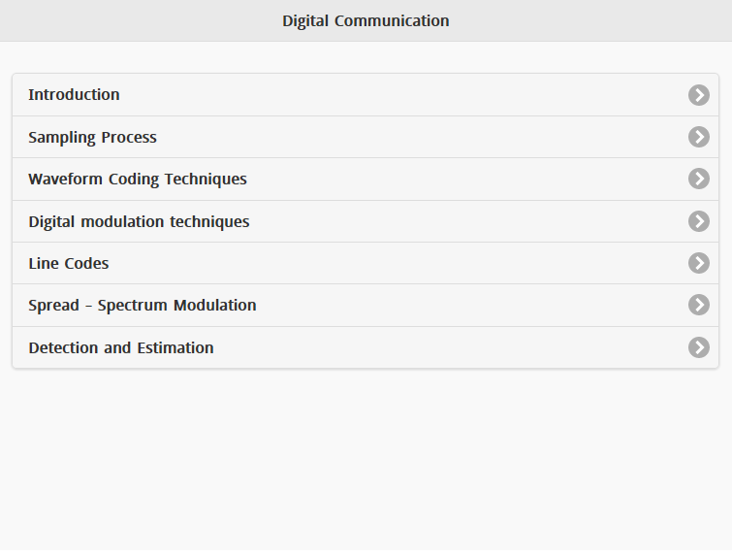The height and width of the screenshot is (557, 732).
Task: Click the Digital Communication header title
Action: [366, 20]
